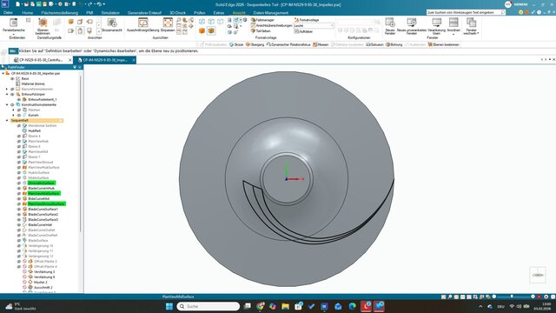Collapse the Sequentiell node
Screen dimensions: 556x313
tap(7, 120)
